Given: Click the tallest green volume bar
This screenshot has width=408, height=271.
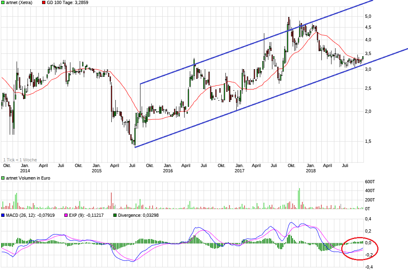Looking at the screenshot, I should tap(299, 198).
